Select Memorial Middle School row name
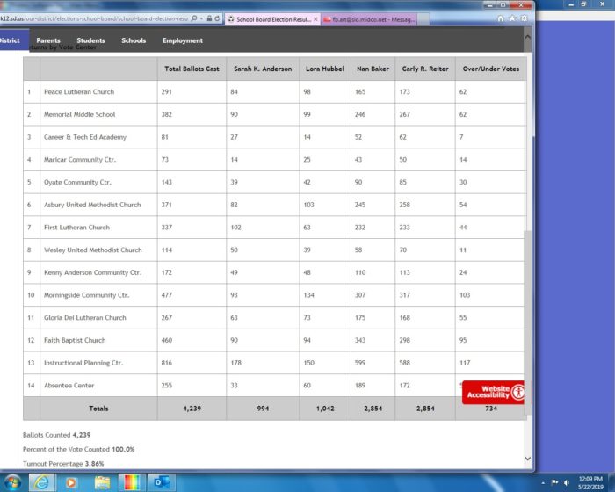 (x=79, y=114)
